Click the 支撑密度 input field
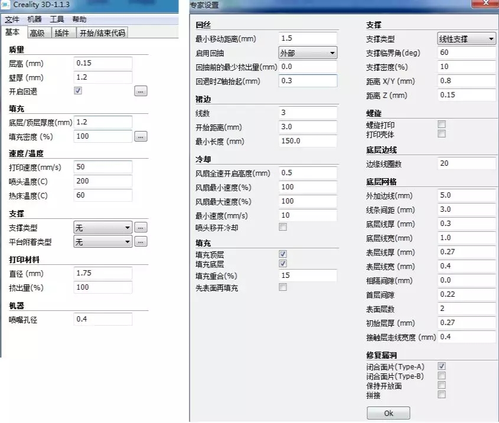Image resolution: width=499 pixels, height=423 pixels. [x=467, y=67]
